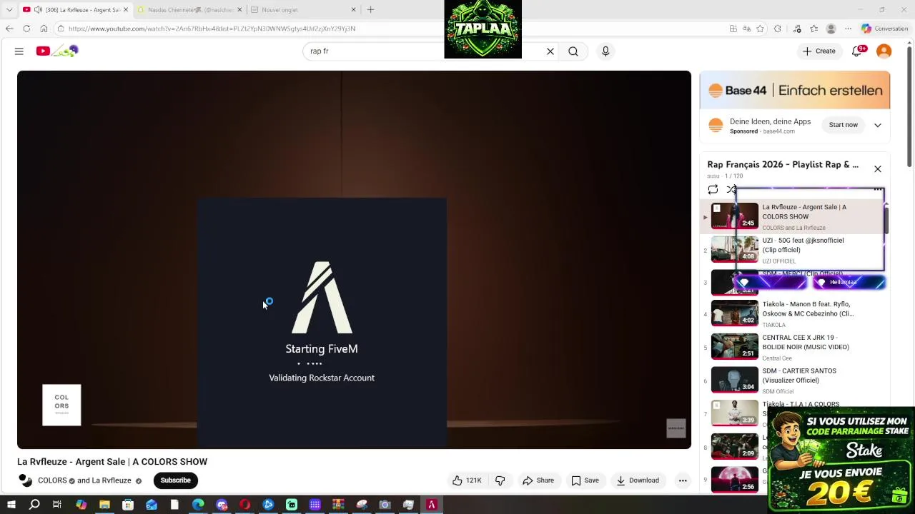Download the video

pyautogui.click(x=638, y=480)
